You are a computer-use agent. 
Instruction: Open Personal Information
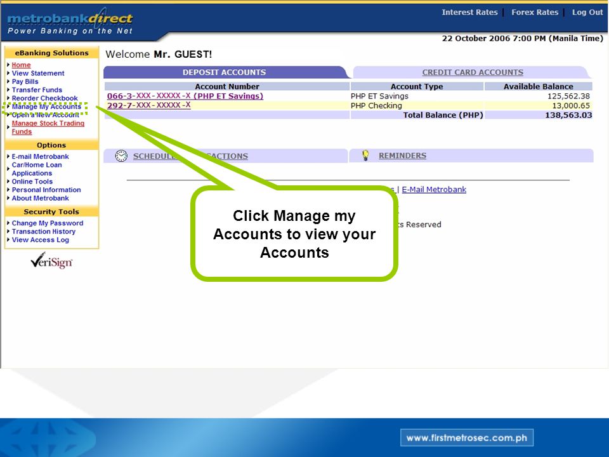pos(46,190)
